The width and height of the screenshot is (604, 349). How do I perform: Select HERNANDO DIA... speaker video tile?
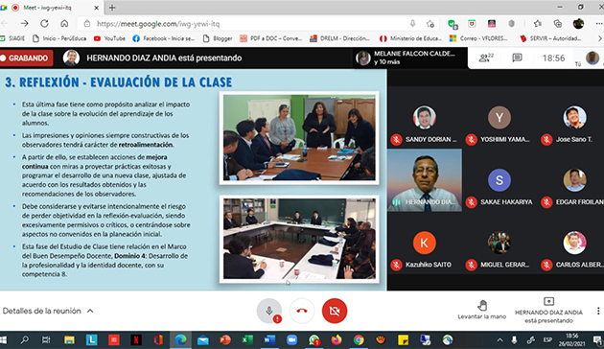[425, 180]
